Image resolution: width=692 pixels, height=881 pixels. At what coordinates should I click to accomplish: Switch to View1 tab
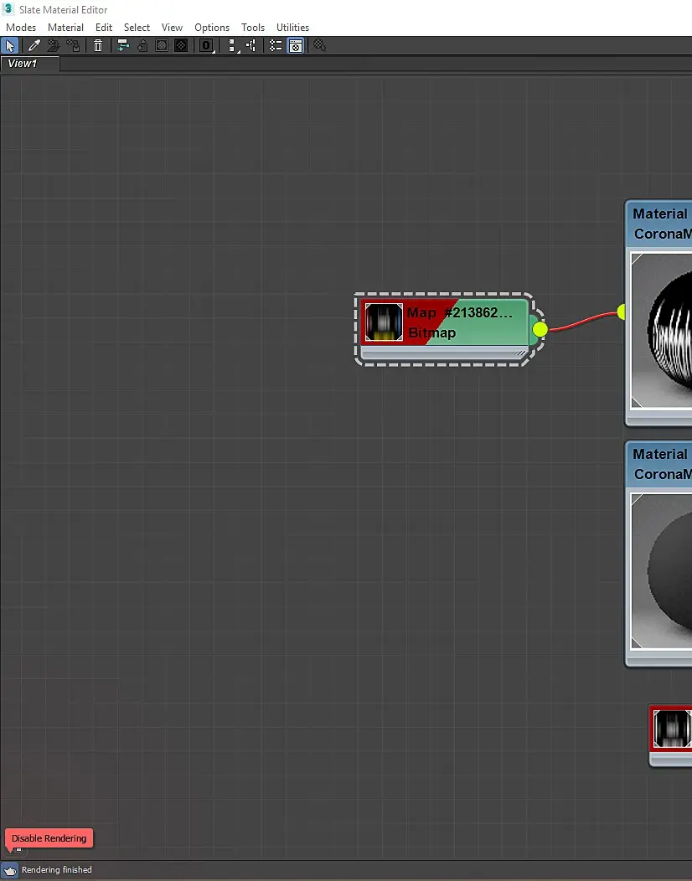pos(23,64)
